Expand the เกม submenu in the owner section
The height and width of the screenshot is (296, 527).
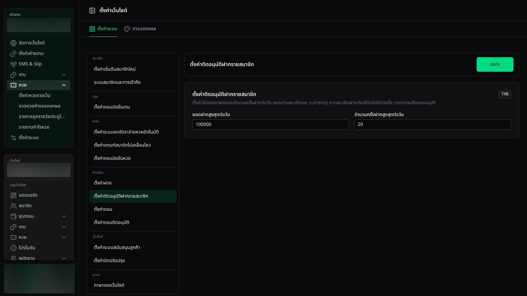64,75
